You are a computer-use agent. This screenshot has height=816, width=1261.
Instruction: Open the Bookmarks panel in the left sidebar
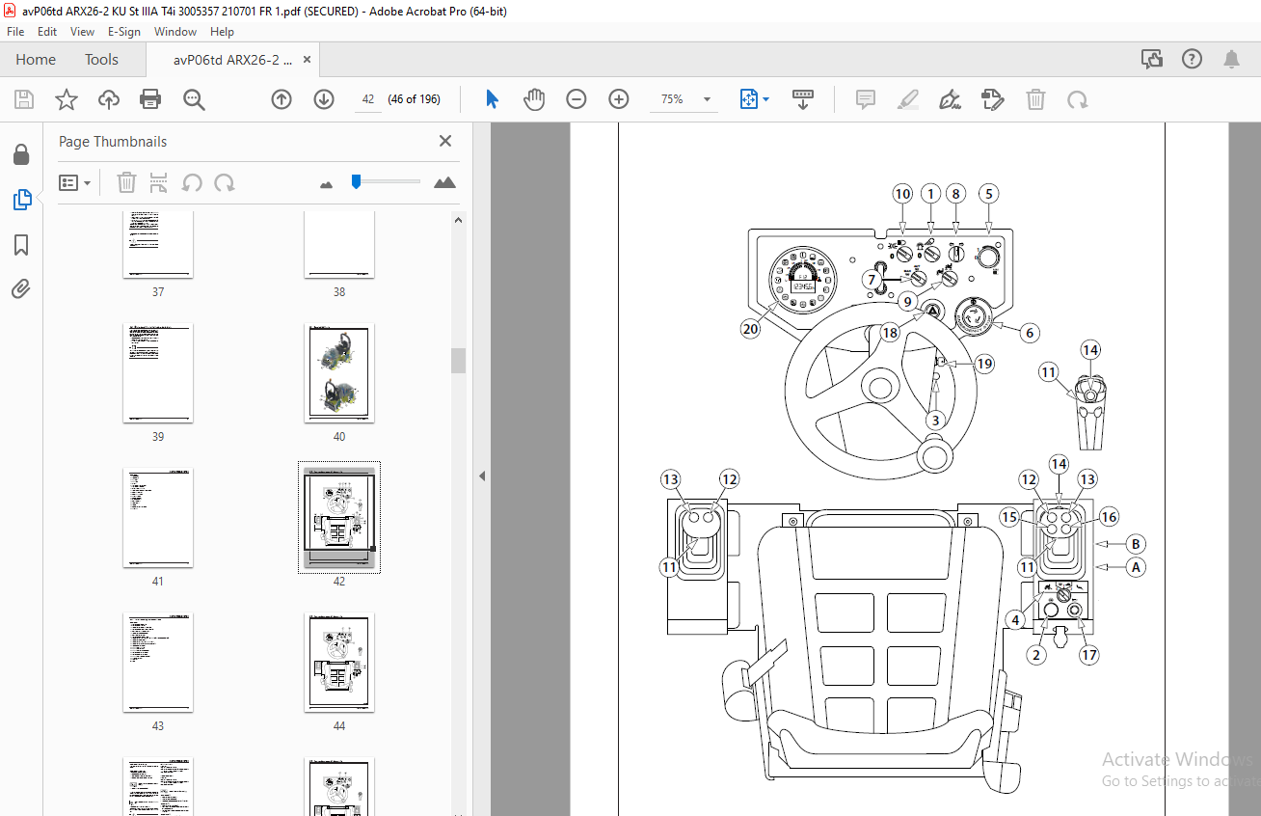(x=21, y=245)
